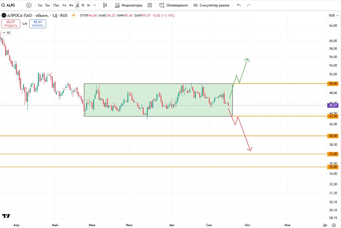Viewport: 341px width, 228px height.
Task: Select the 15м timeframe
Action: (x=56, y=5)
